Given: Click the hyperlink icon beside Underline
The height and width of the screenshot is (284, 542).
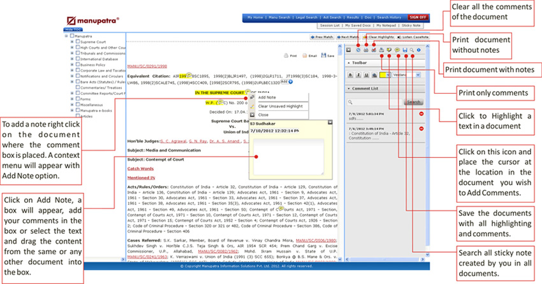Looking at the screenshot, I should (374, 75).
